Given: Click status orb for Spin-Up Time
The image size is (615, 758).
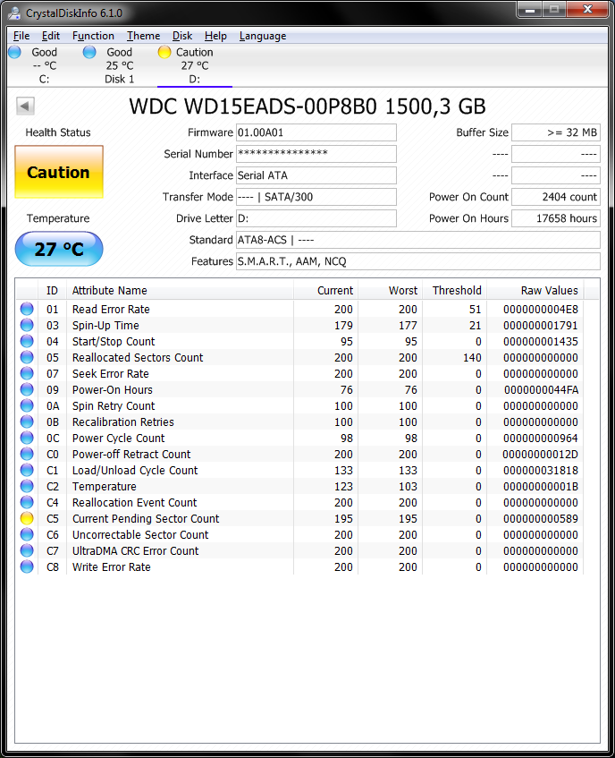Looking at the screenshot, I should coord(27,325).
